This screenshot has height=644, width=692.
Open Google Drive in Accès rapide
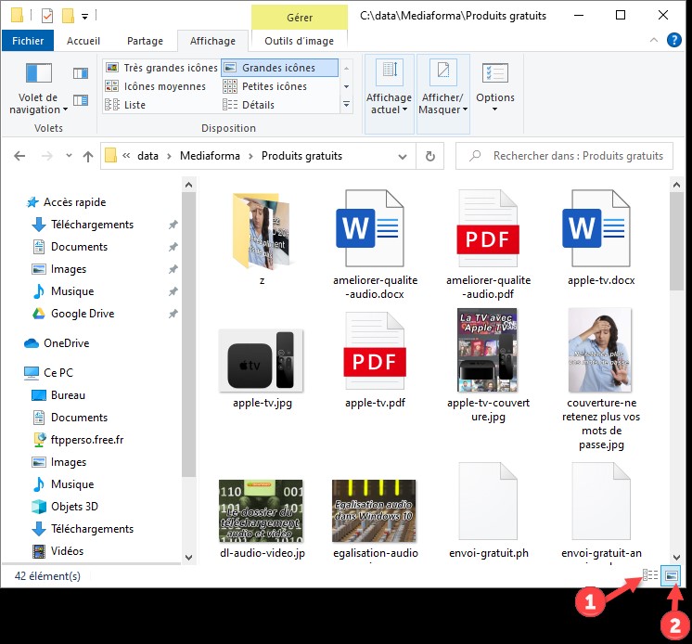click(82, 314)
